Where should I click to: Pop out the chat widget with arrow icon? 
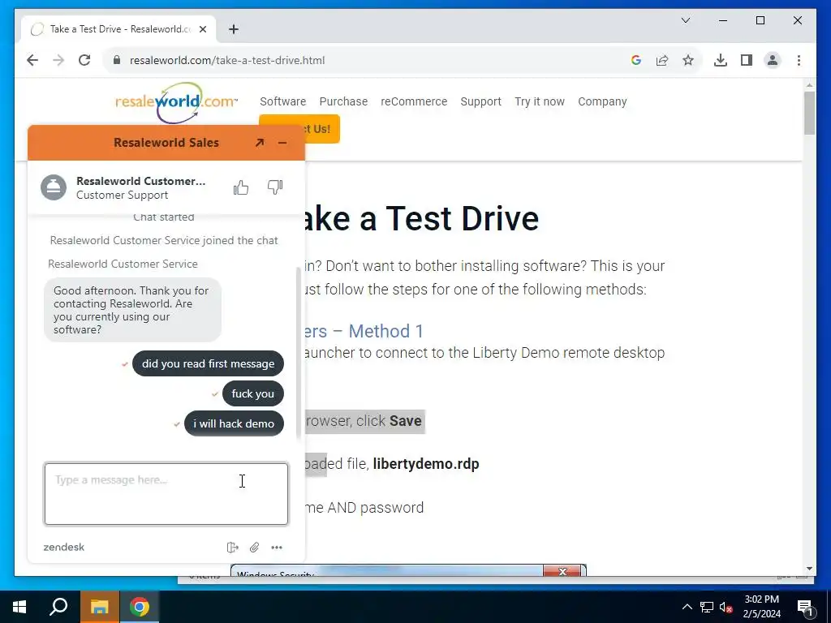[260, 143]
